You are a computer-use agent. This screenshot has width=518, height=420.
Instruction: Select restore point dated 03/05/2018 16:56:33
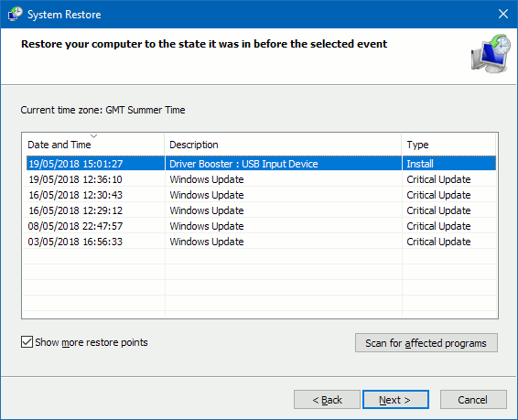pyautogui.click(x=261, y=242)
